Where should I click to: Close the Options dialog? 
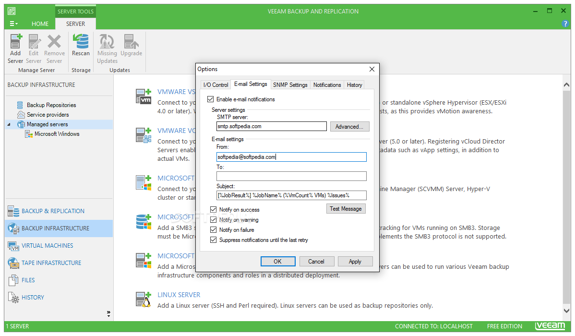[372, 69]
